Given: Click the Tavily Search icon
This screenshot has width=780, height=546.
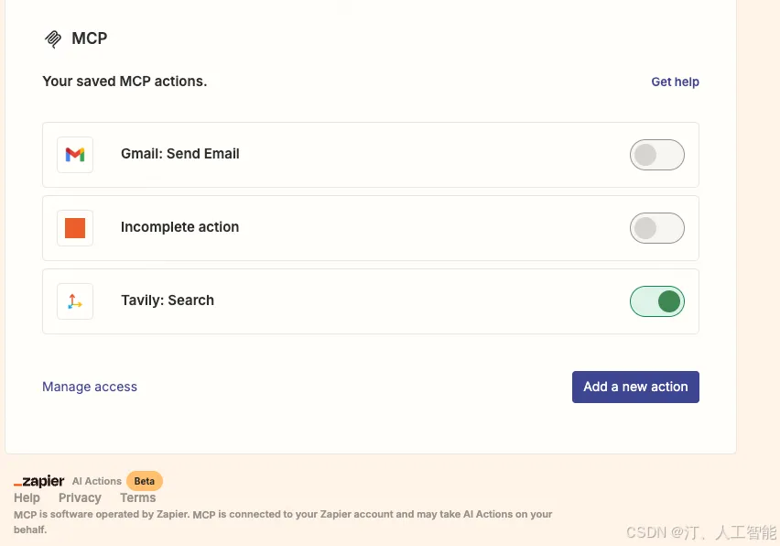Looking at the screenshot, I should tap(75, 301).
